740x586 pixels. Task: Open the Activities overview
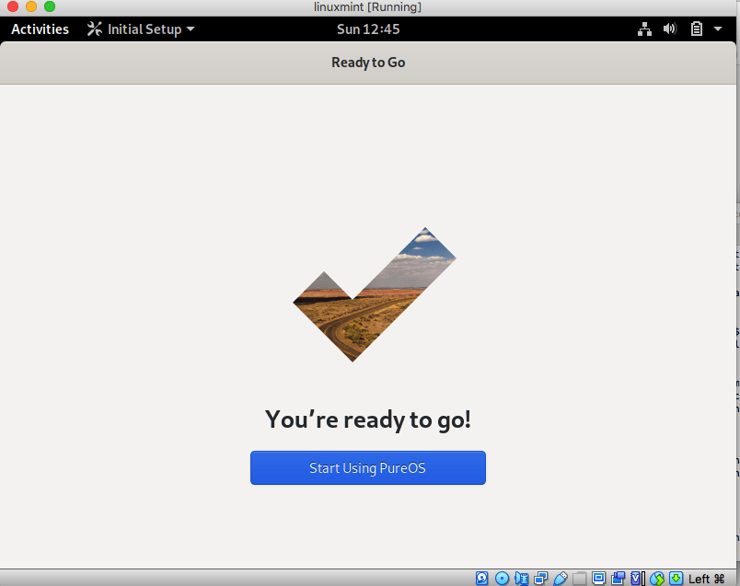[40, 29]
